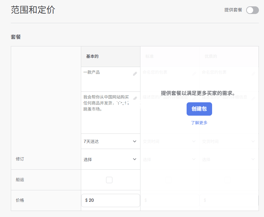Select the edit pencil in 标准 description cell
Viewport: 264px width, 217px height.
pyautogui.click(x=194, y=98)
